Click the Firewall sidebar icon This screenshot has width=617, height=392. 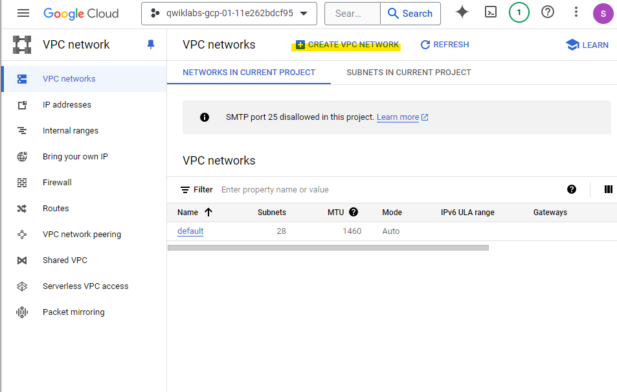pos(22,183)
